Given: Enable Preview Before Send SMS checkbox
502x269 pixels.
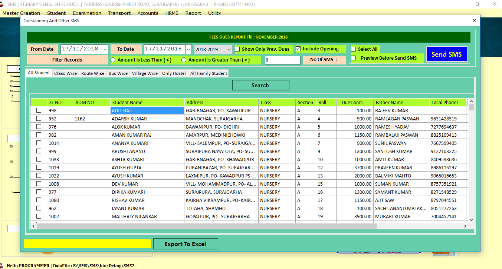Looking at the screenshot, I should click(354, 58).
